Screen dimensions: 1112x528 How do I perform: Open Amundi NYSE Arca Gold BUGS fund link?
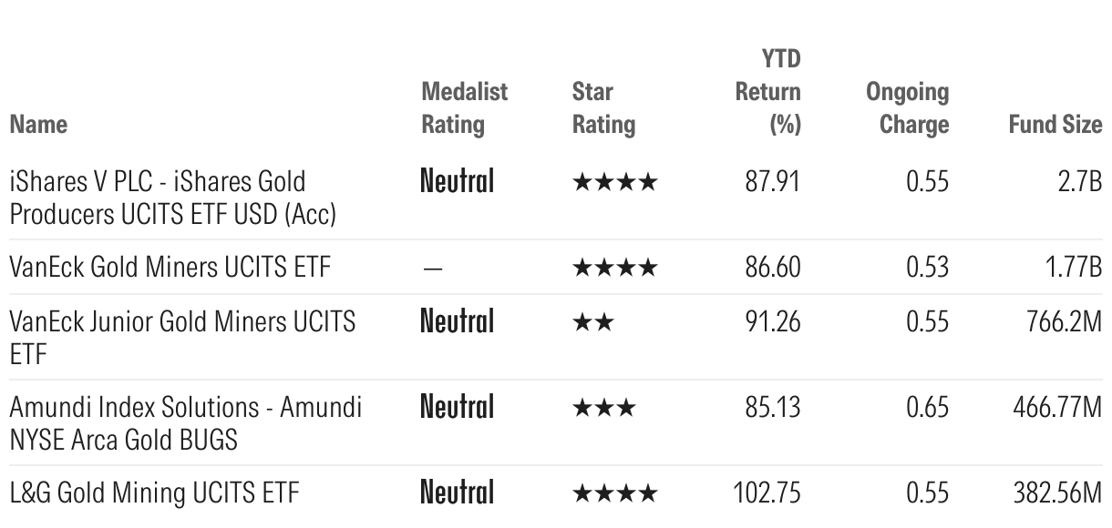[x=185, y=422]
